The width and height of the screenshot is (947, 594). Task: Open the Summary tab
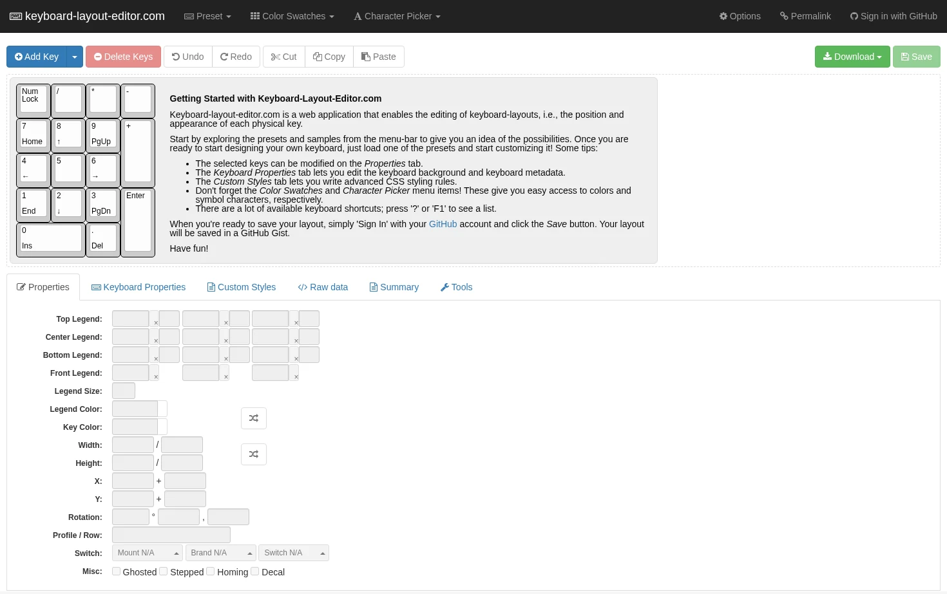point(394,287)
